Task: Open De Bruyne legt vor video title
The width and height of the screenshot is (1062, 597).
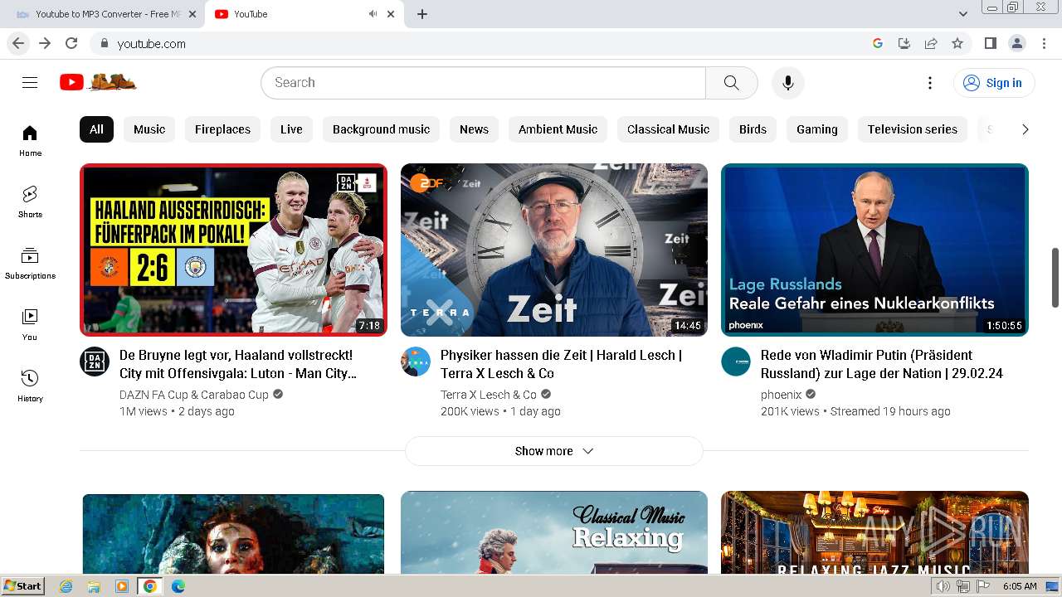Action: pyautogui.click(x=239, y=364)
